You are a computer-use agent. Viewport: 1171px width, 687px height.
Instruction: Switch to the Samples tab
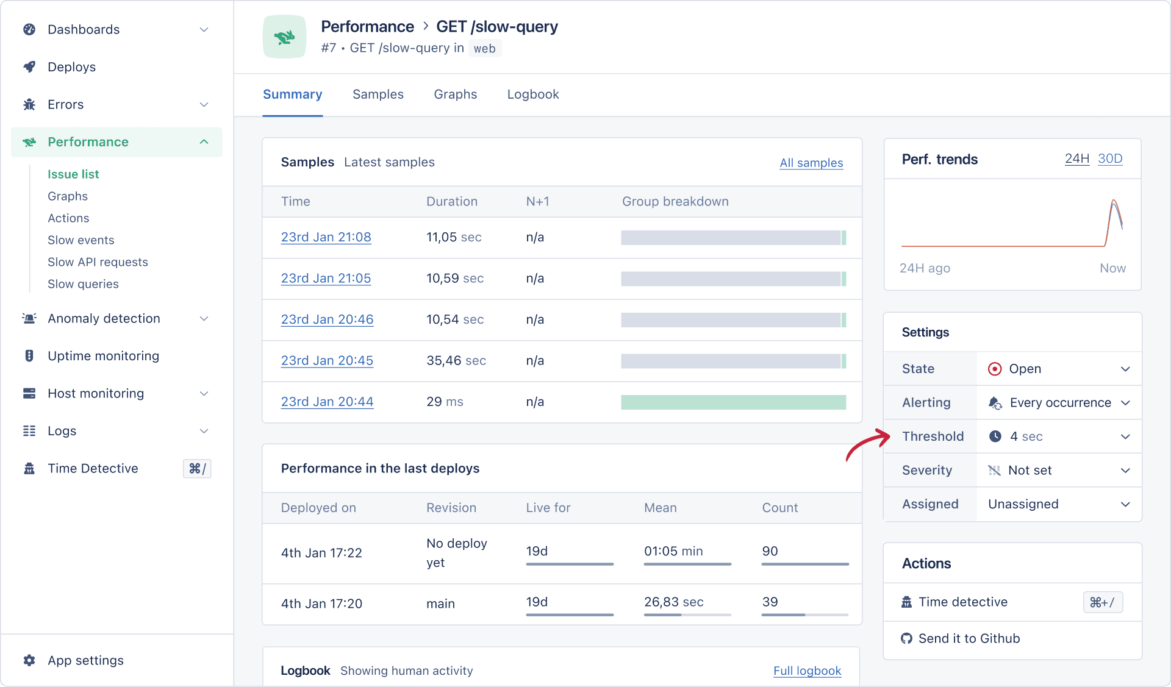(x=378, y=94)
